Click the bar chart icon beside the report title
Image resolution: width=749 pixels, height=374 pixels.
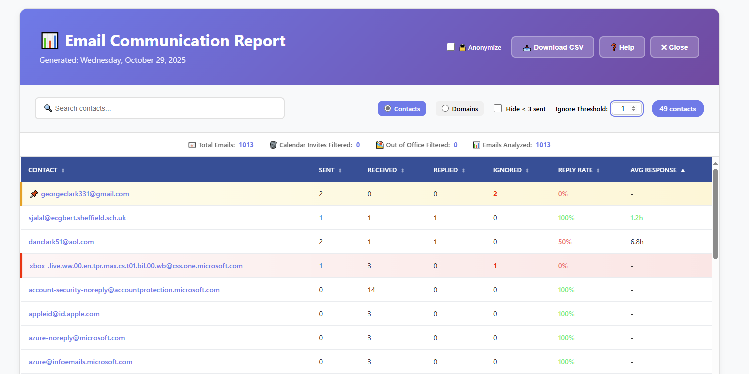49,41
